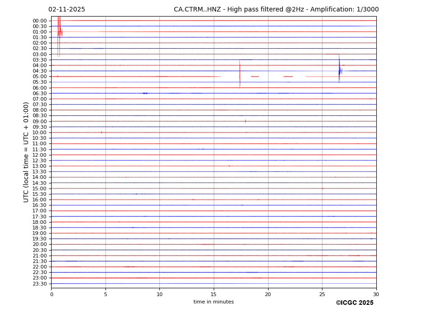Click the 12:00 time row label
Viewport: 427px width, 320px height.
click(x=40, y=155)
